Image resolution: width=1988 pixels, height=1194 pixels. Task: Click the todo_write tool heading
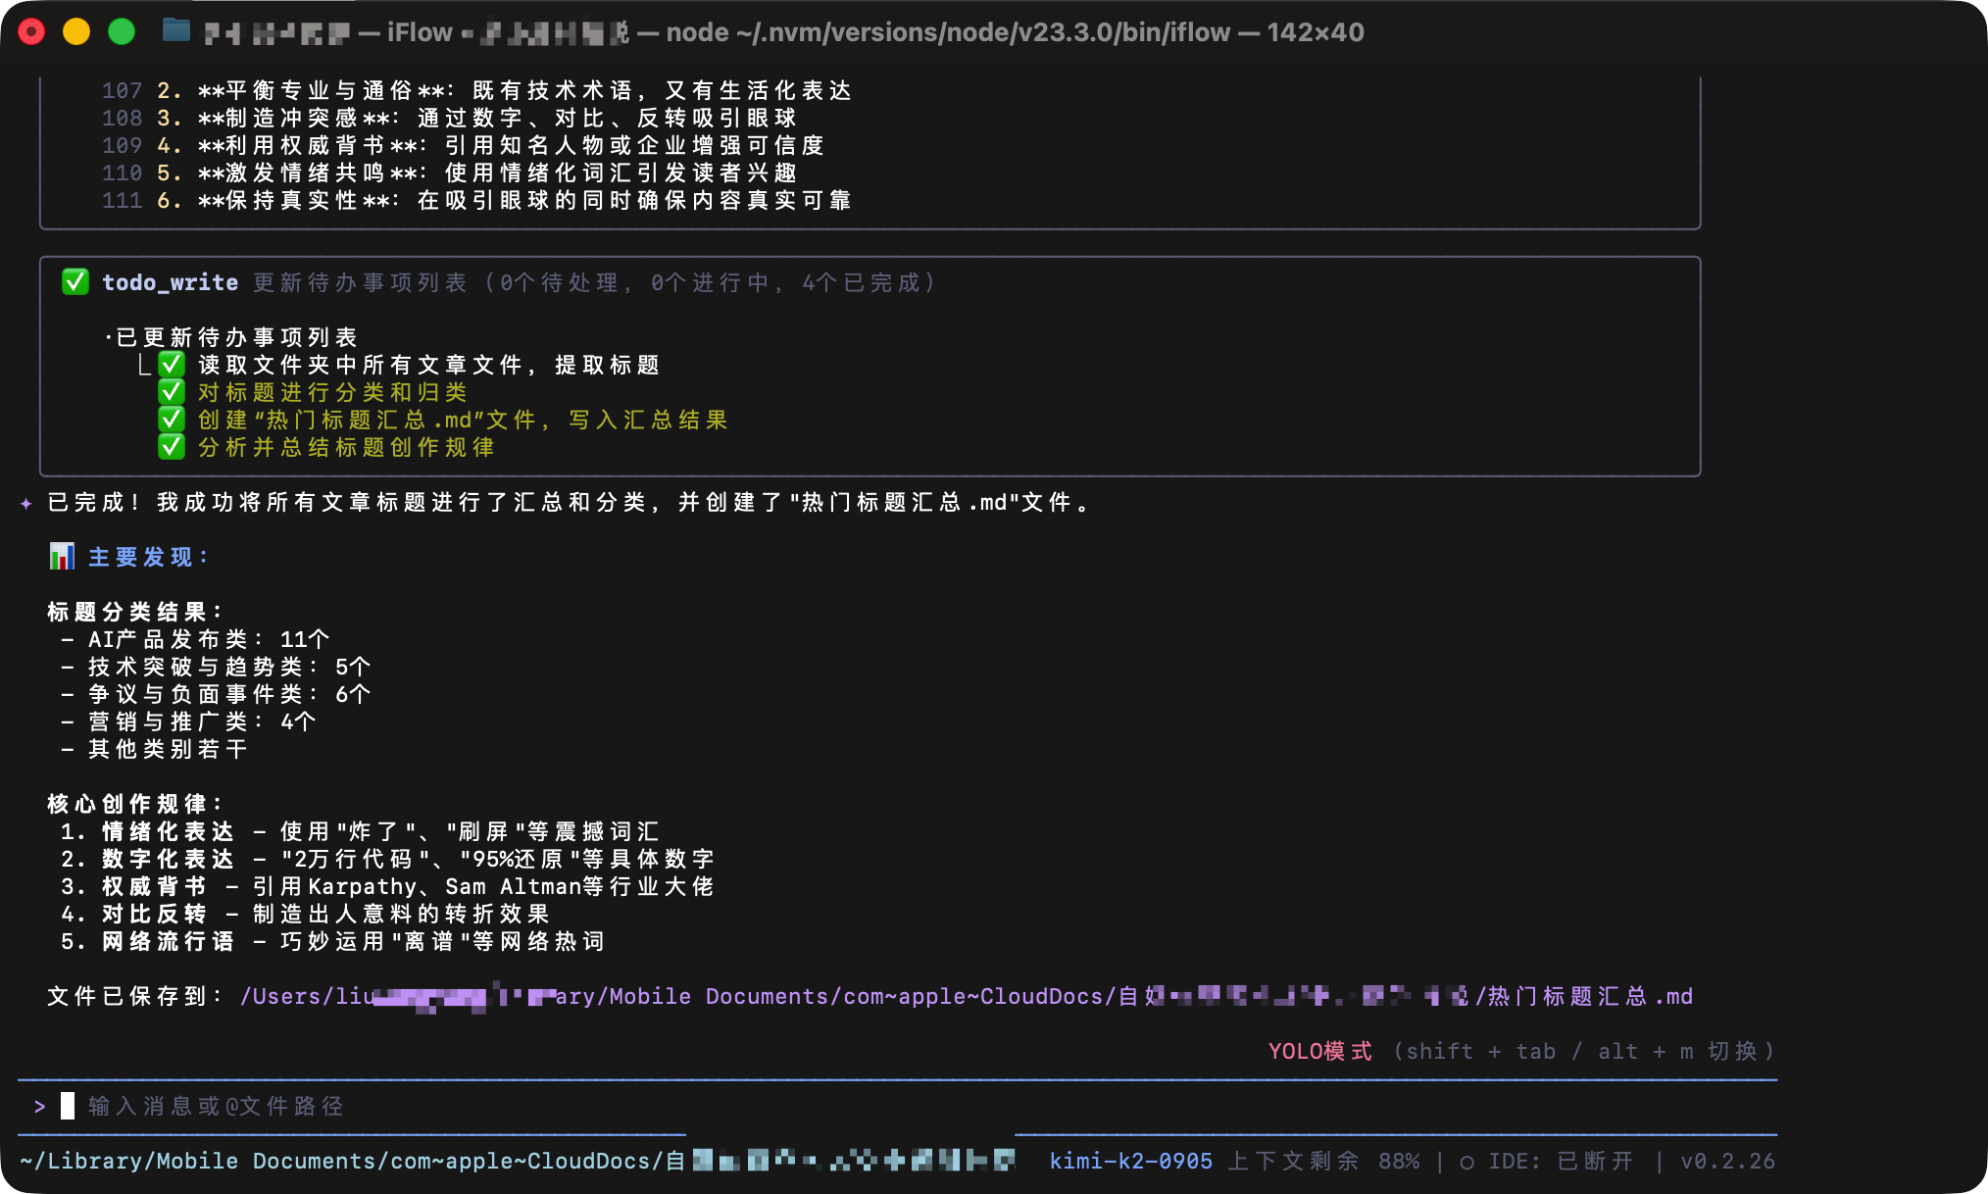(170, 282)
